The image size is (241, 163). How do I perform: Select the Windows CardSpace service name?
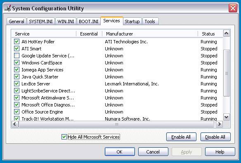(x=42, y=63)
